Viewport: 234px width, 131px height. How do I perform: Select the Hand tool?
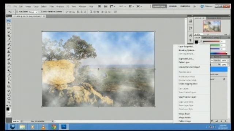pos(9,98)
